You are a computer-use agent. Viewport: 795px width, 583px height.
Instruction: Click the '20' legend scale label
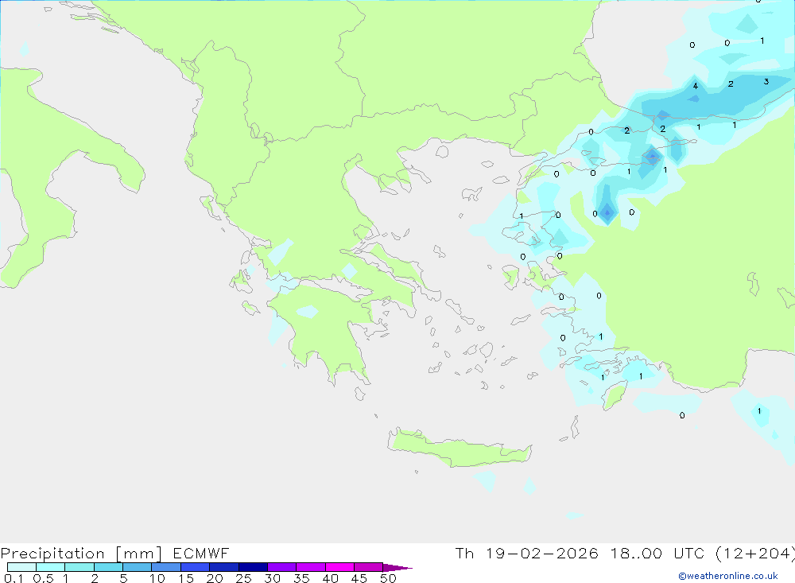pos(215,578)
